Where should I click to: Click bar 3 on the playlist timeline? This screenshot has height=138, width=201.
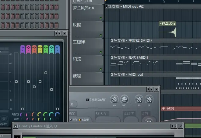[x=135, y=2]
